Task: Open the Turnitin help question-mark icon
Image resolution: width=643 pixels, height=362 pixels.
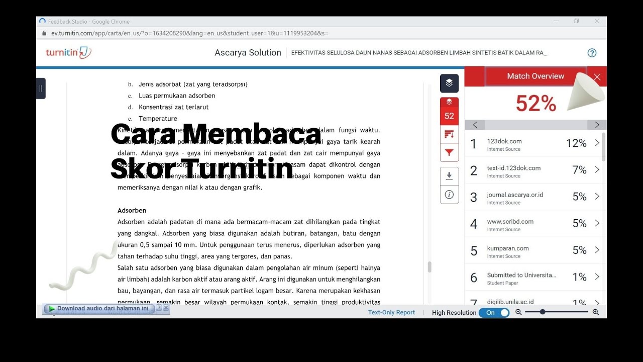Action: (592, 53)
